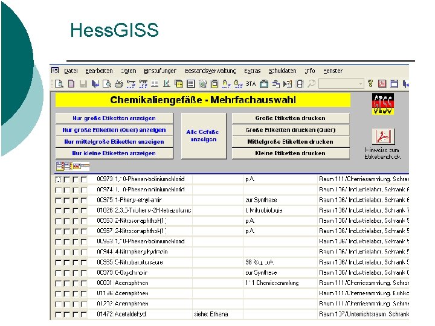The width and height of the screenshot is (435, 326).
Task: Tick fourth checkbox in row 01472 Acetaldehyd
Action: 84,315
